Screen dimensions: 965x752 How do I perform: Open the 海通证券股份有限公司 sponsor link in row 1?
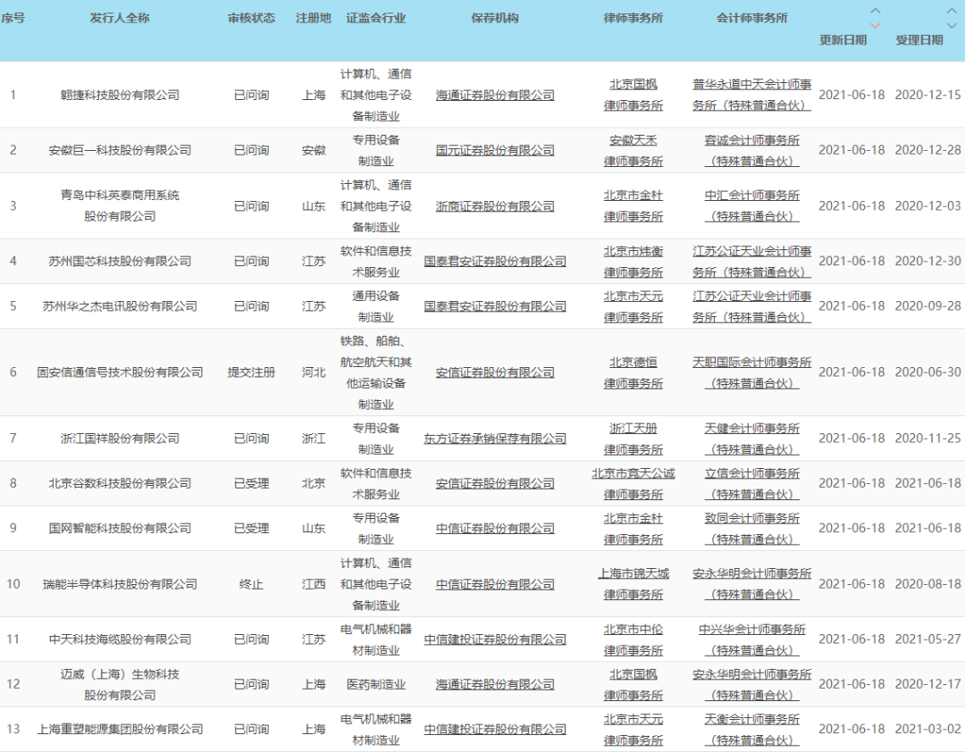coord(494,95)
